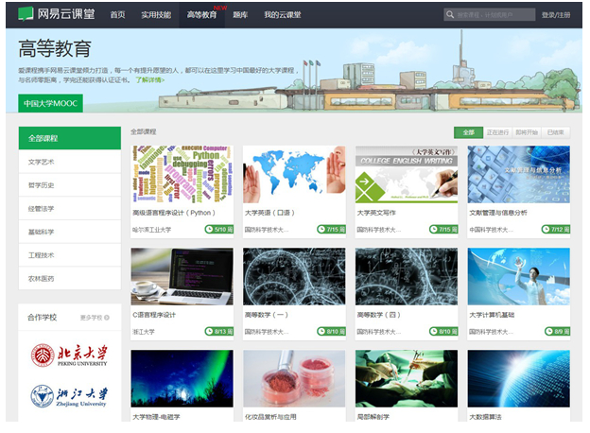Click the search magnifier icon
The height and width of the screenshot is (433, 590).
point(450,15)
